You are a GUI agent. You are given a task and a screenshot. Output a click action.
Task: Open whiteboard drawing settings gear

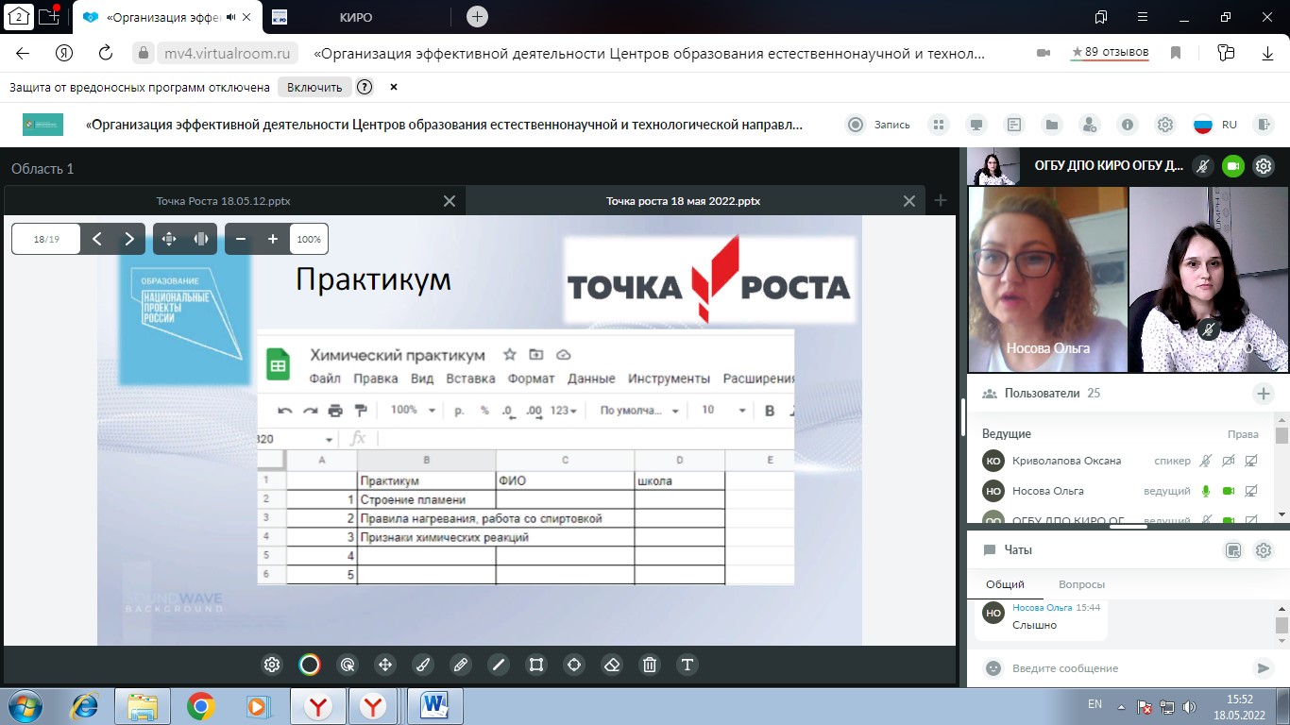click(x=272, y=665)
